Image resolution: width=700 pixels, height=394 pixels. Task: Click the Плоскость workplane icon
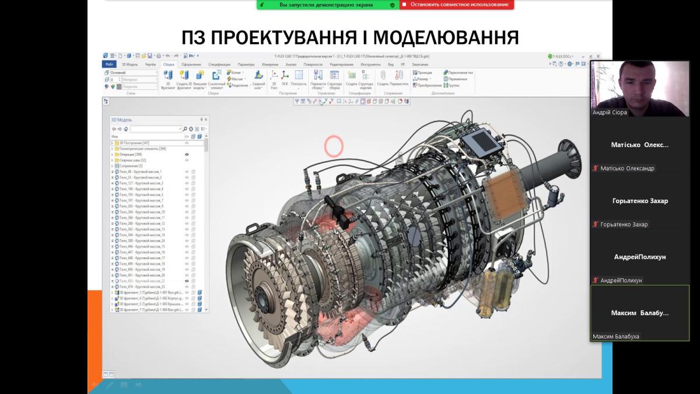click(x=299, y=75)
